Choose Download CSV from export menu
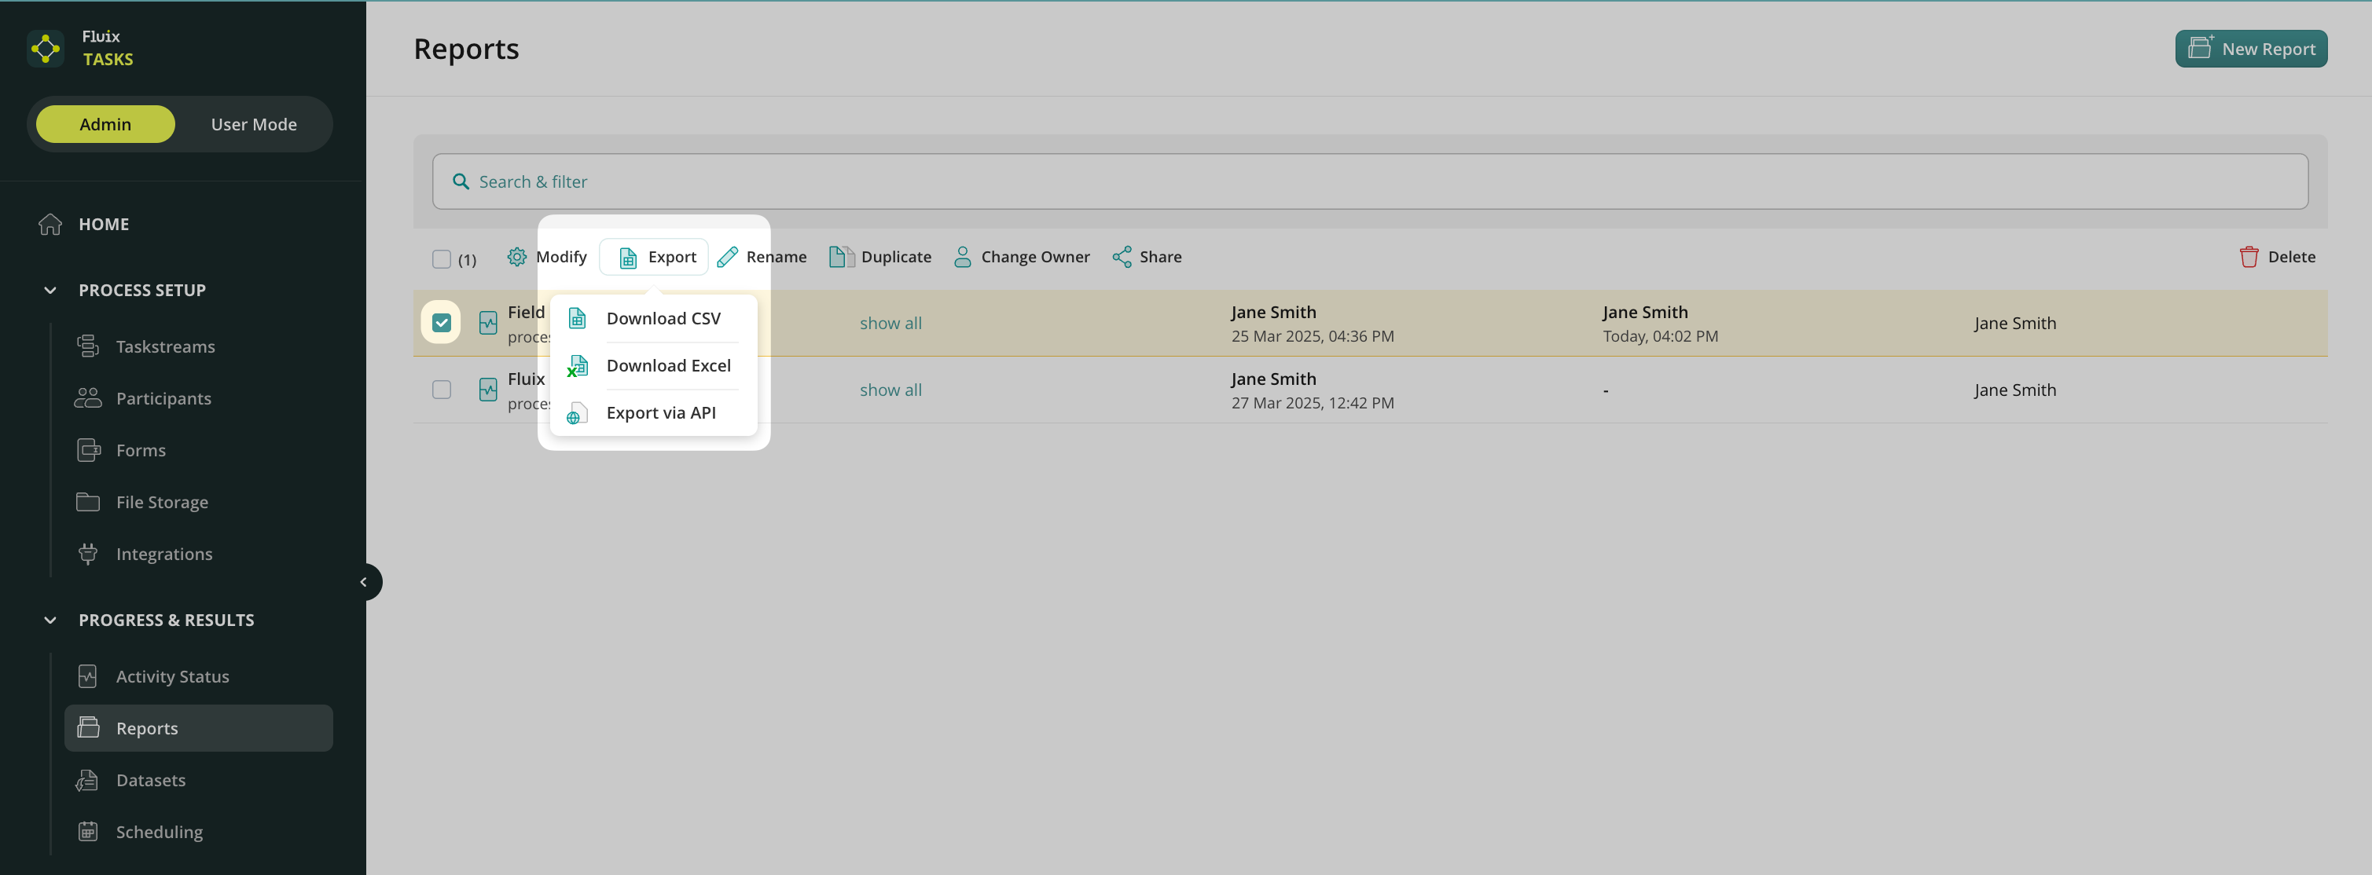The width and height of the screenshot is (2372, 875). [663, 318]
